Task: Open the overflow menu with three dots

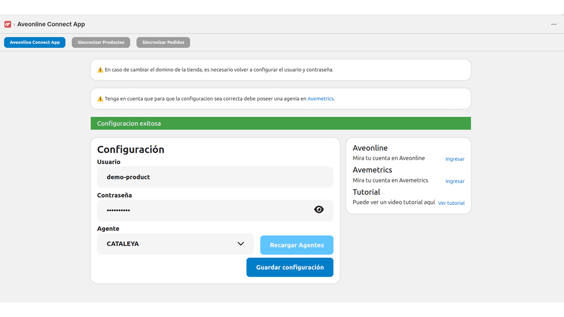Action: 553,24
